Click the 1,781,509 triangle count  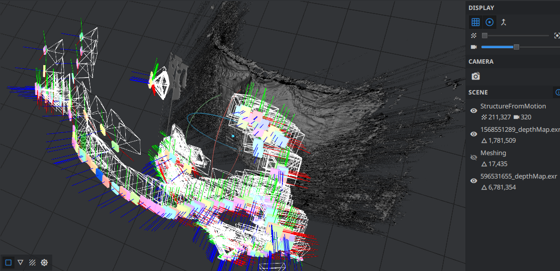tap(502, 141)
